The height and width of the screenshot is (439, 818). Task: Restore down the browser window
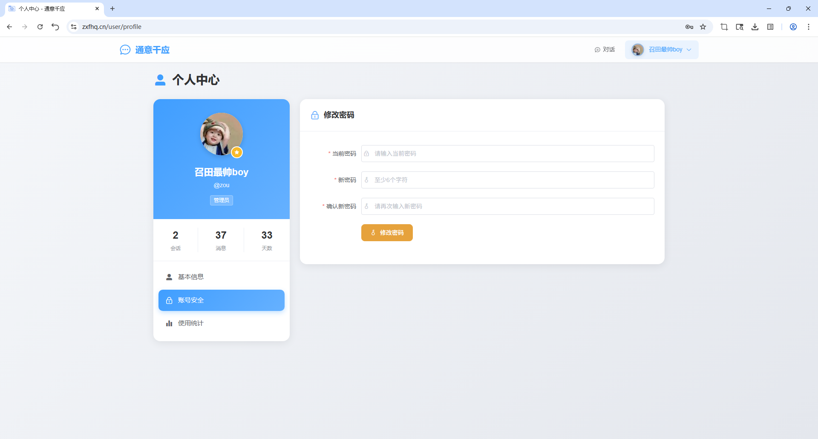[789, 9]
